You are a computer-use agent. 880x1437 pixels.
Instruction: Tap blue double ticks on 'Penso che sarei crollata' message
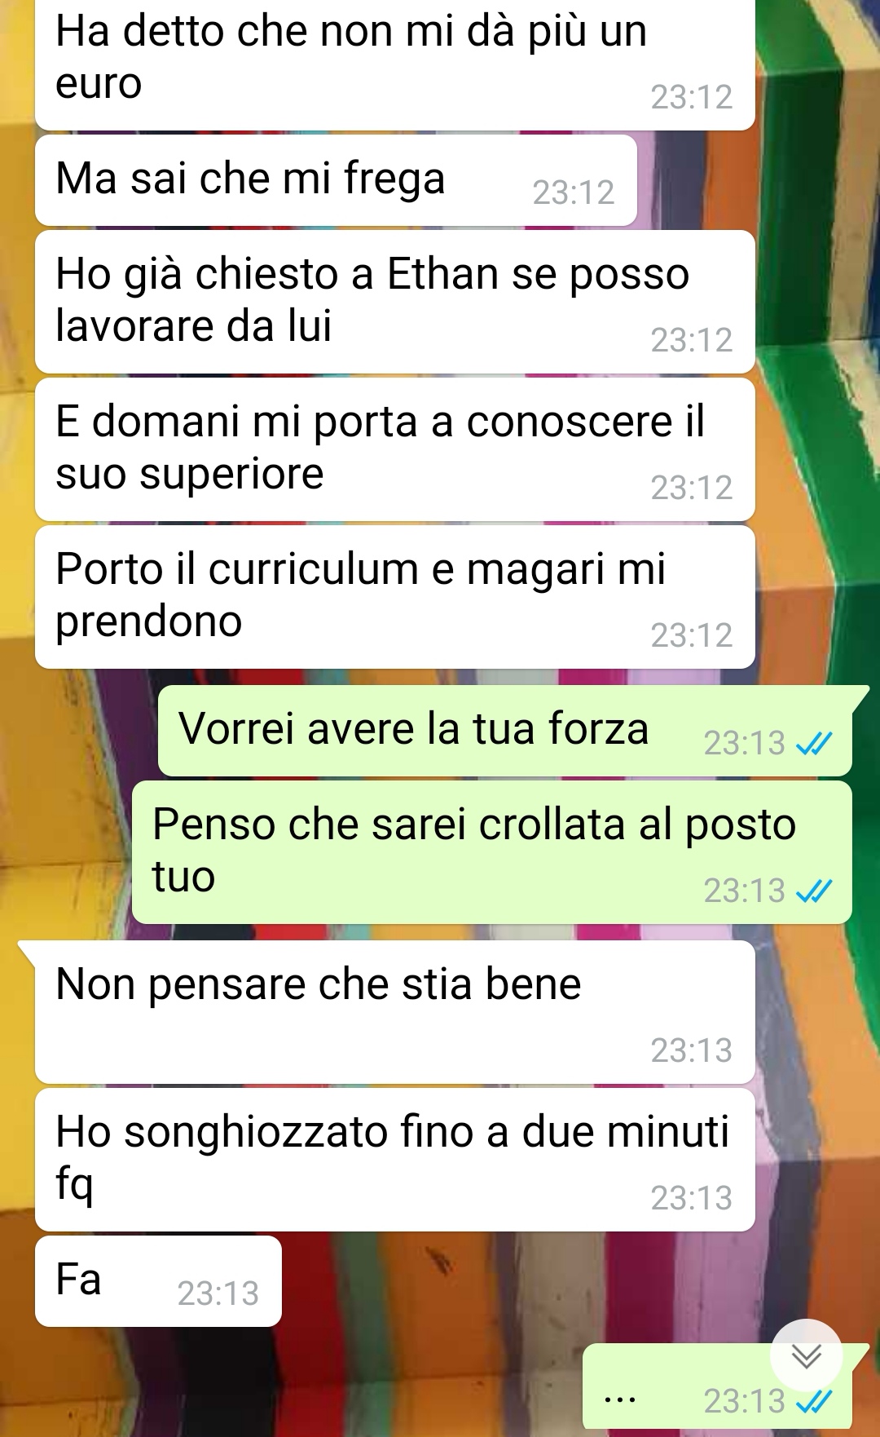[x=814, y=891]
